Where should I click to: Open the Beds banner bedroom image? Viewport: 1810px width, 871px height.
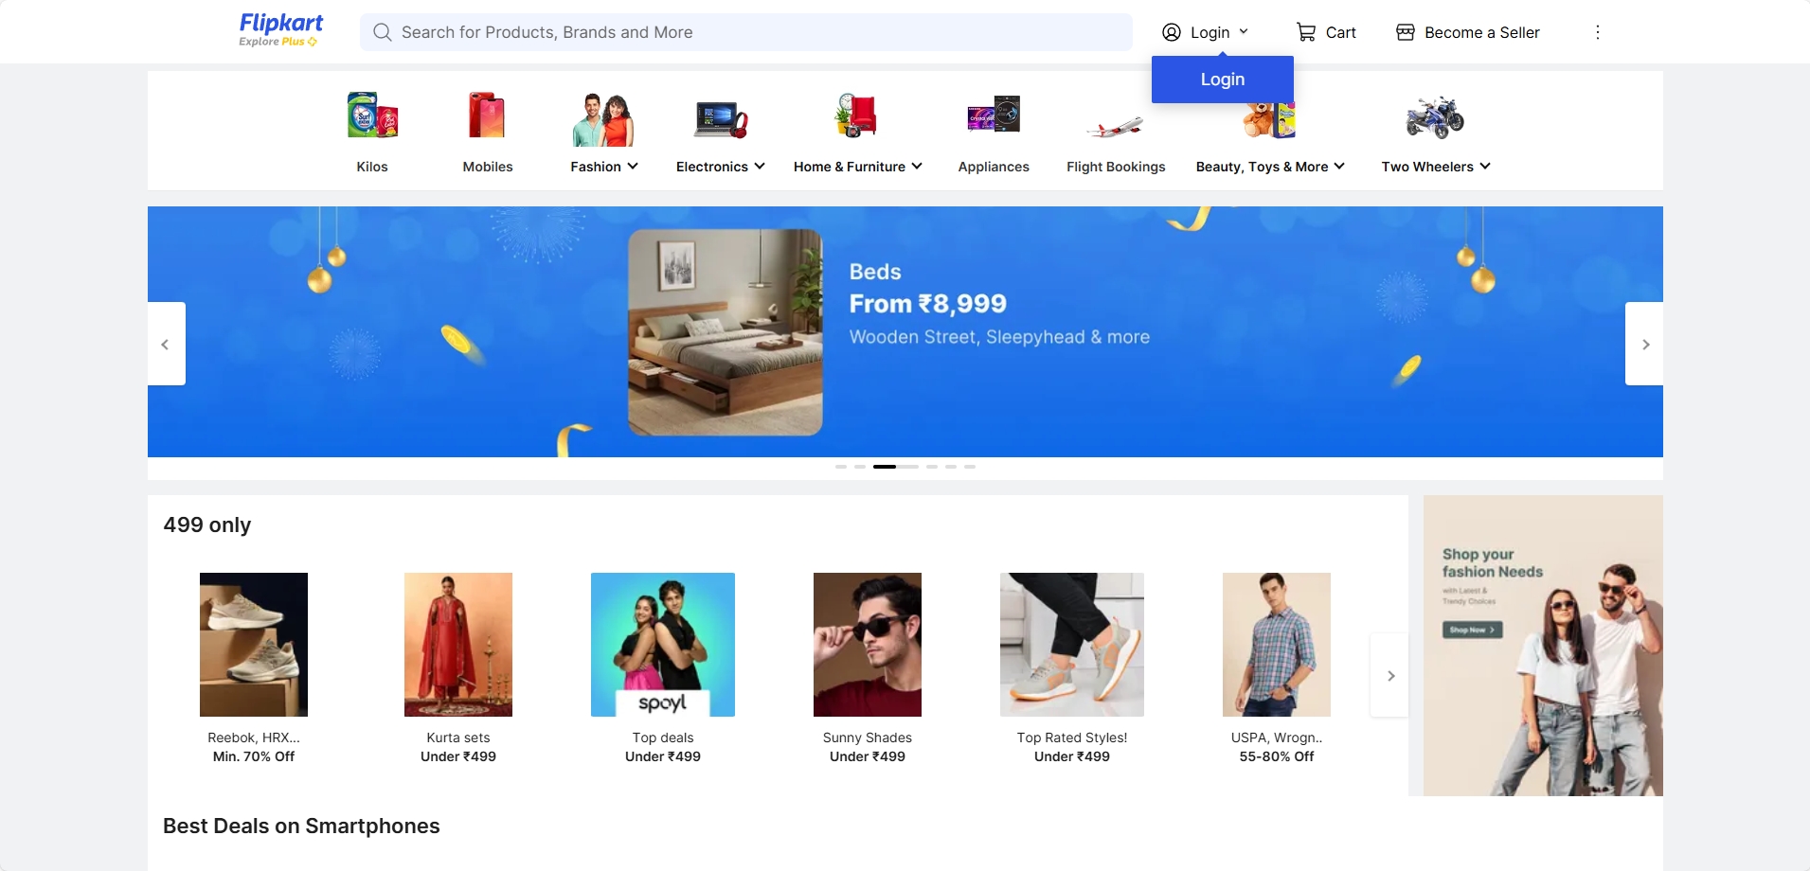(726, 332)
